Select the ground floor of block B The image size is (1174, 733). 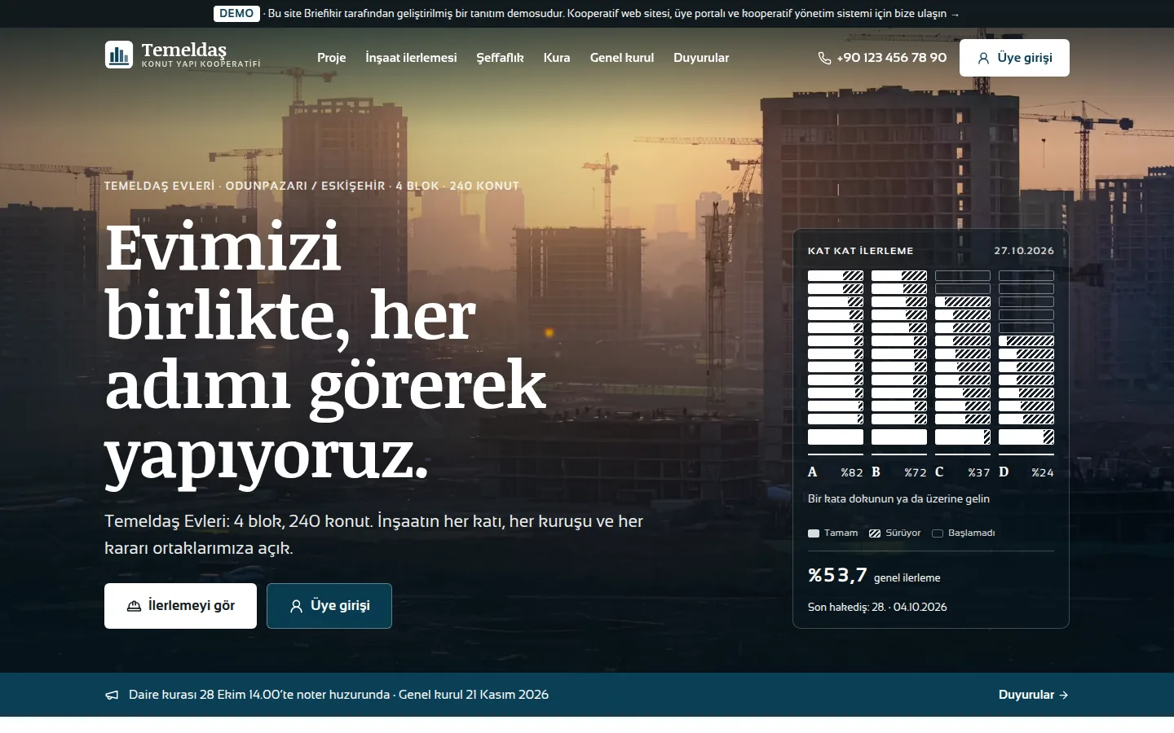[899, 437]
